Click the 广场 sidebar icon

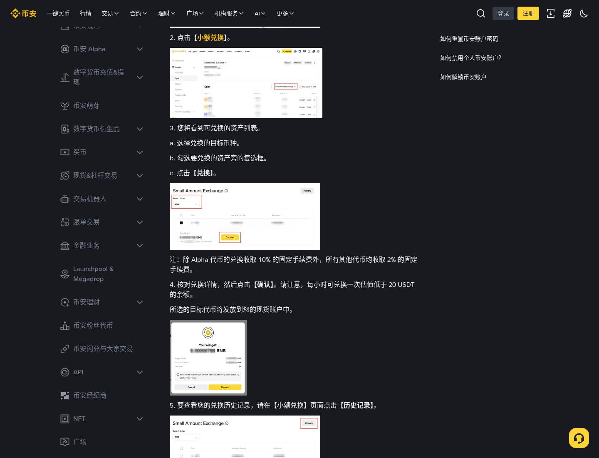65,442
